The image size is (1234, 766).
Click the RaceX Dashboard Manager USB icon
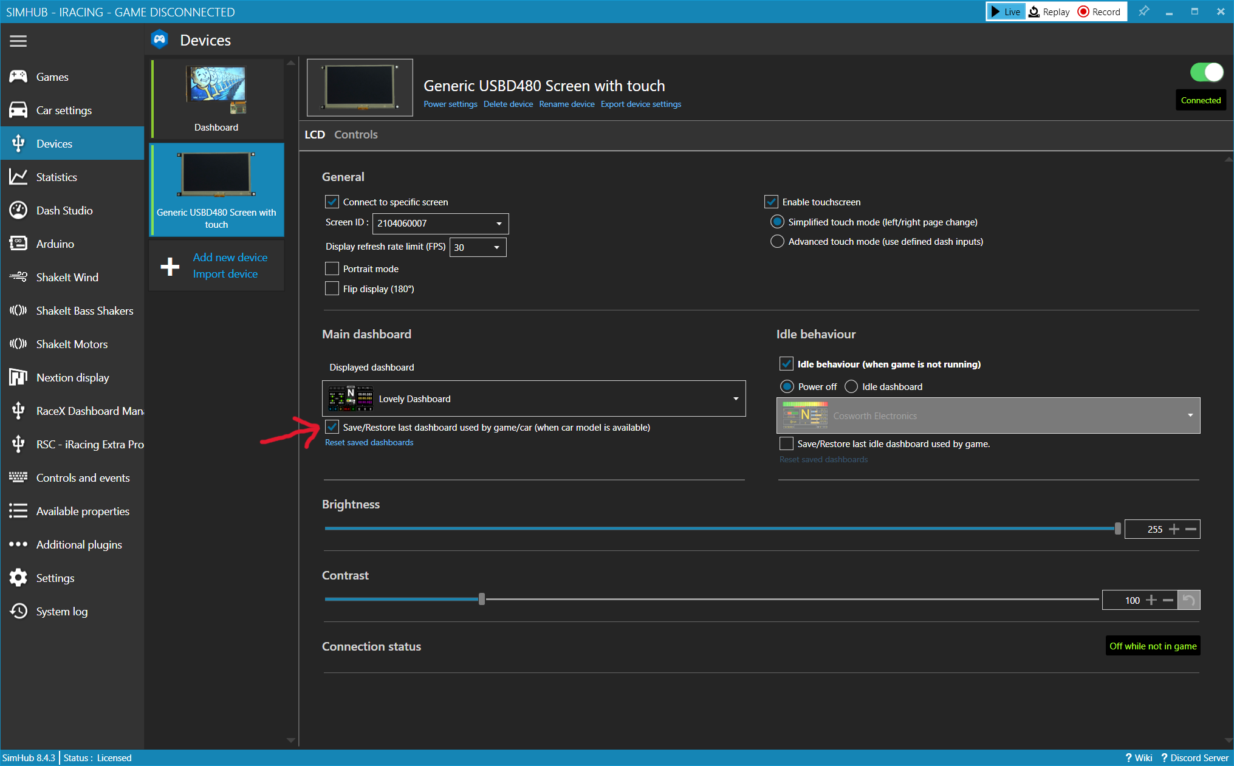pos(18,411)
